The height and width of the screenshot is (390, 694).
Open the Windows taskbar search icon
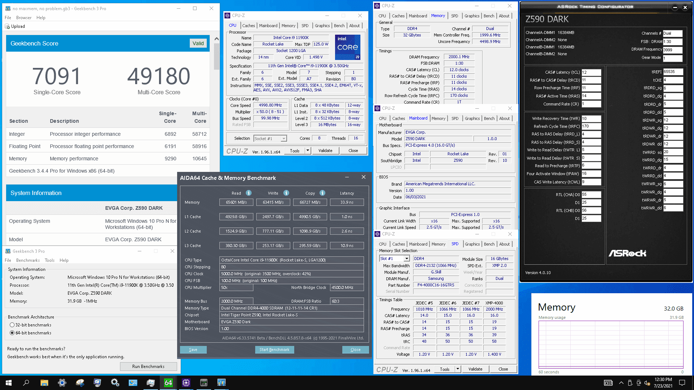point(26,383)
